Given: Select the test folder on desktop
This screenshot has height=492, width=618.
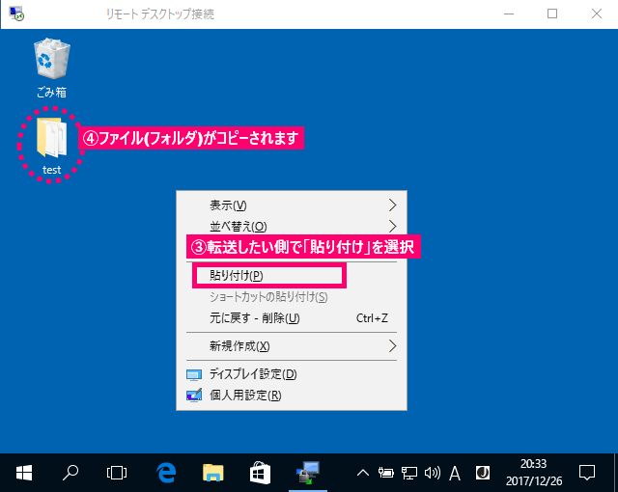Looking at the screenshot, I should pyautogui.click(x=51, y=146).
